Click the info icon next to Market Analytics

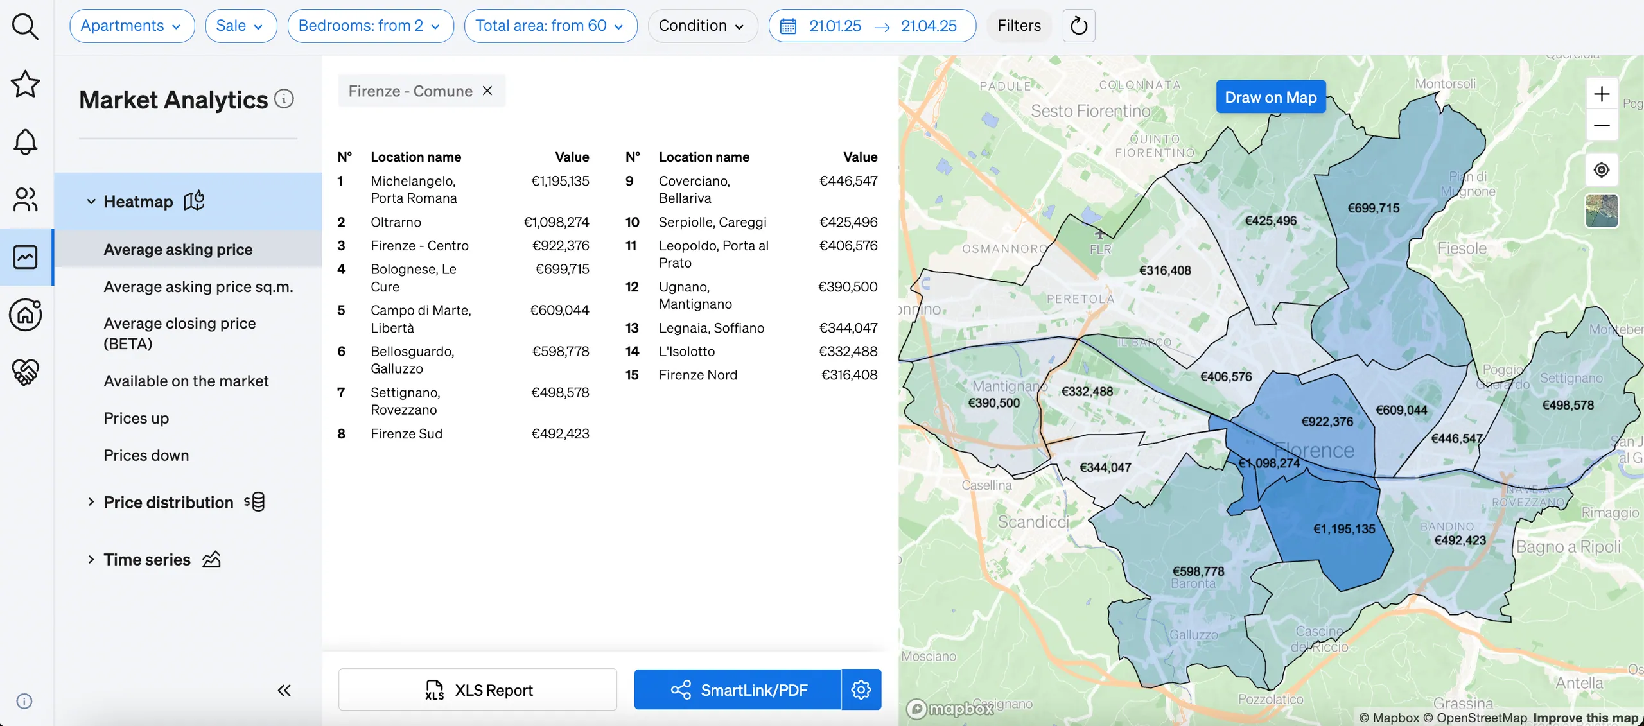coord(284,99)
